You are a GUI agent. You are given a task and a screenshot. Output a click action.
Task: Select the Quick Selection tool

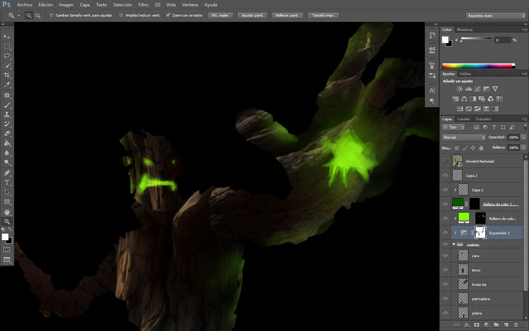click(7, 65)
